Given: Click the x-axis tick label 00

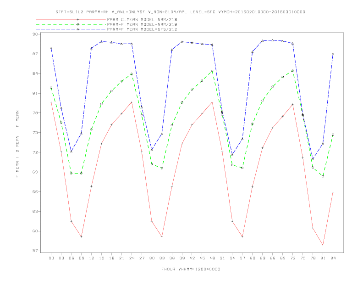Looking at the screenshot, I should [x=51, y=258].
